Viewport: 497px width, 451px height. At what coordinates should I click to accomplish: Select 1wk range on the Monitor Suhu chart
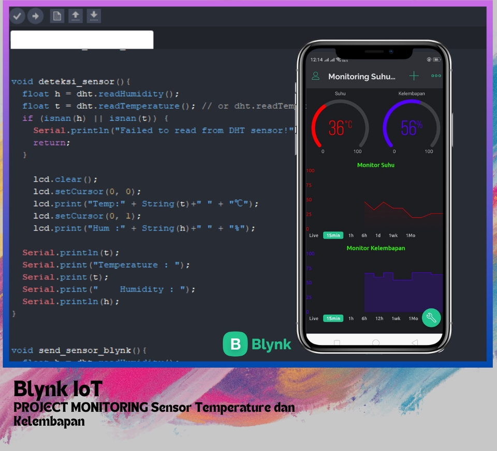click(393, 235)
